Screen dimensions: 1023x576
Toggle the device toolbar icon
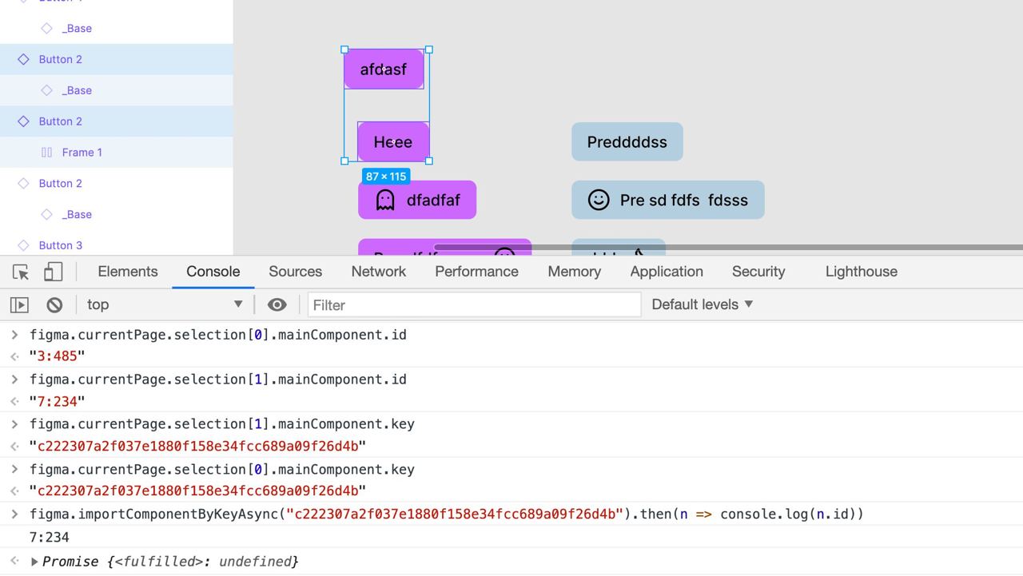(x=53, y=272)
